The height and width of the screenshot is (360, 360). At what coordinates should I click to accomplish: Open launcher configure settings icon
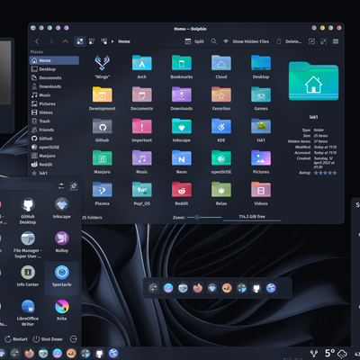[x=61, y=186]
